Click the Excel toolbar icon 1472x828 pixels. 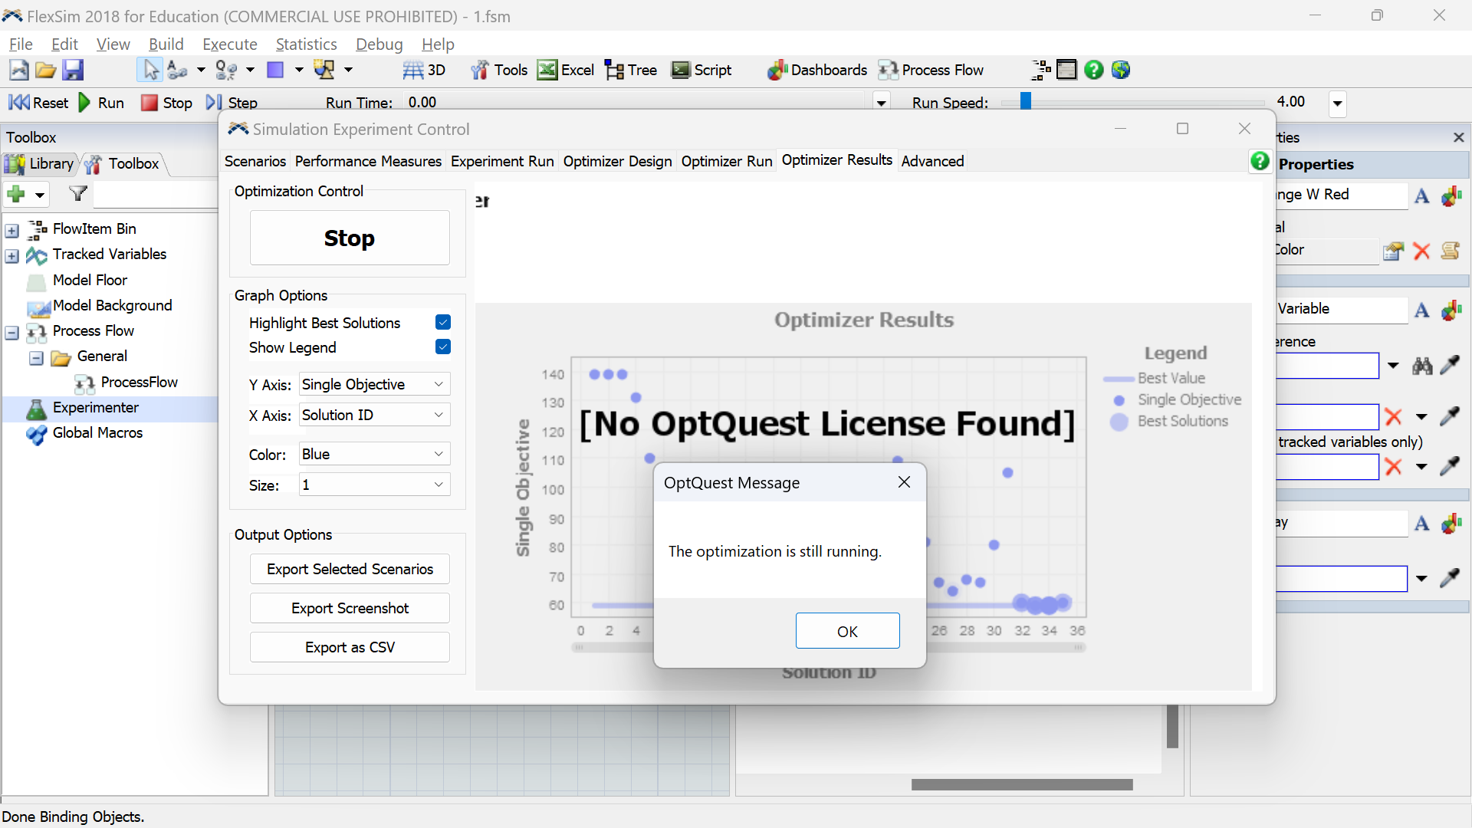pyautogui.click(x=547, y=70)
